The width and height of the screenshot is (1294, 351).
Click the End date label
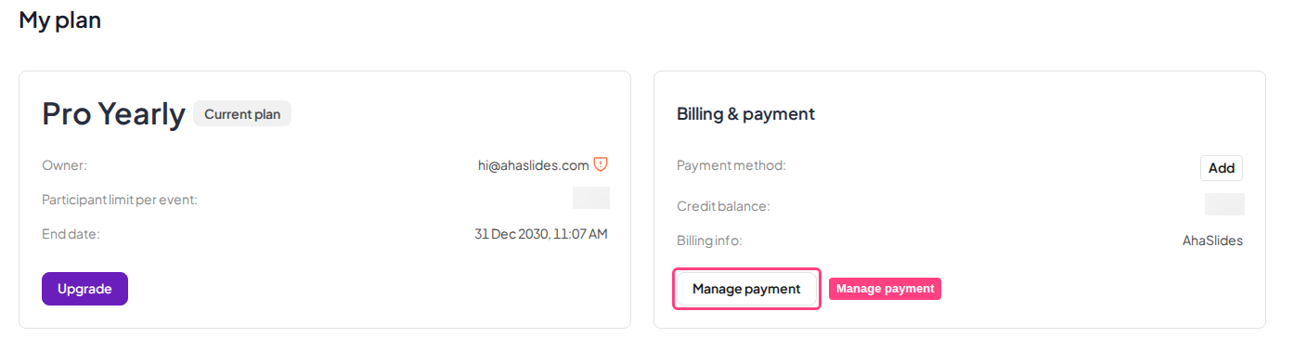click(x=71, y=234)
